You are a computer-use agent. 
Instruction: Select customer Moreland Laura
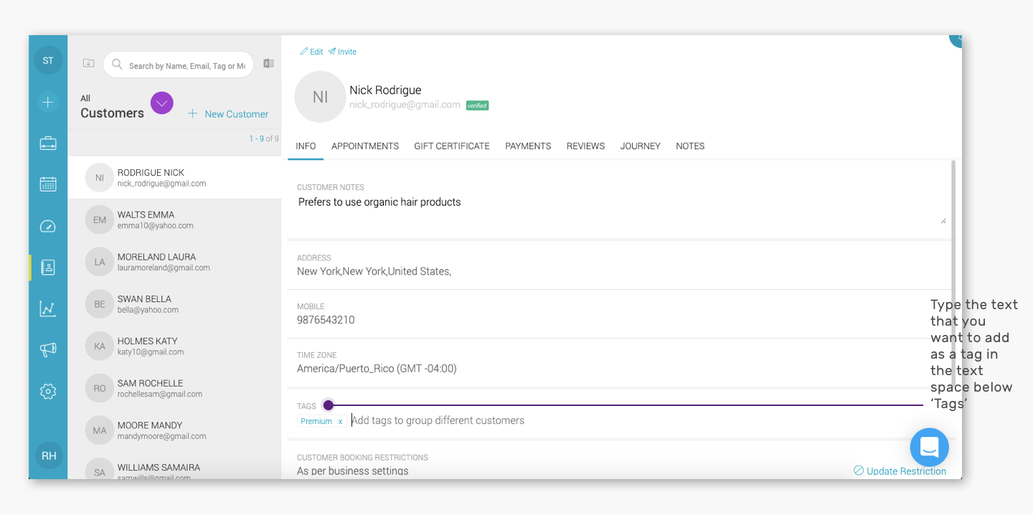click(x=174, y=262)
